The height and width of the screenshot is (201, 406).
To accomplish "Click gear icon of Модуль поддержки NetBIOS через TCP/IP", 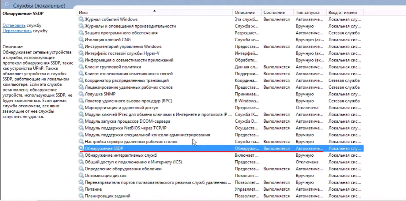I will click(81, 128).
